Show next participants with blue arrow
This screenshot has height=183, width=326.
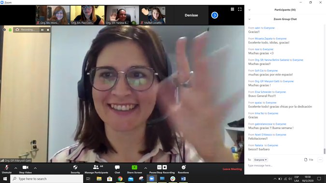click(x=214, y=15)
